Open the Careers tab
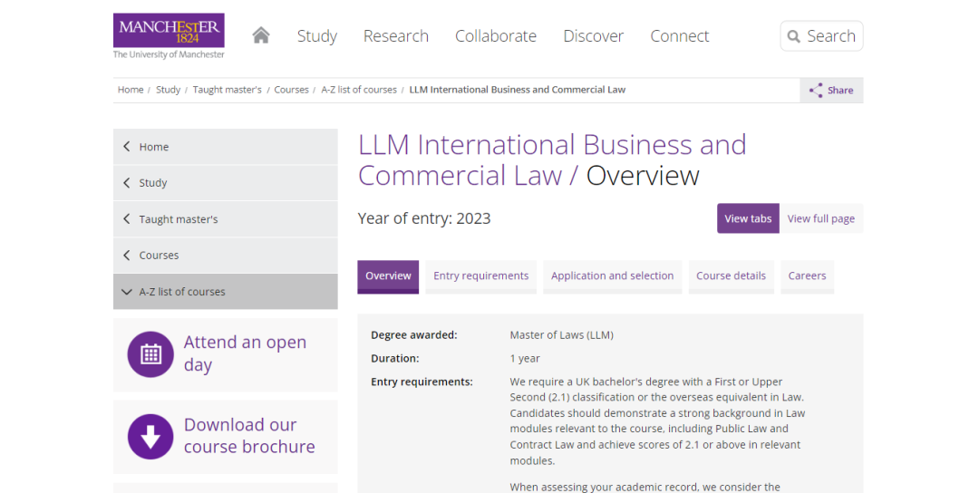The height and width of the screenshot is (493, 979). point(807,276)
